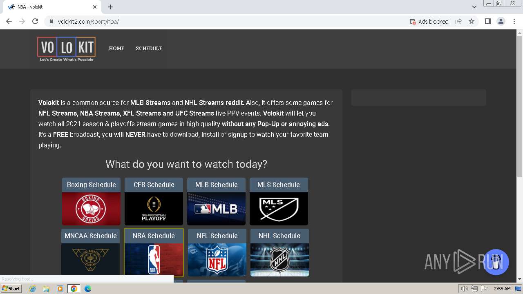Click the college basketball academy thumbnail
This screenshot has width=523, height=294.
pyautogui.click(x=91, y=259)
